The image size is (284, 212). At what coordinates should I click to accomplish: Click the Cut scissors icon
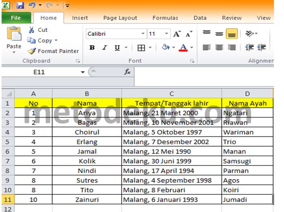pyautogui.click(x=31, y=30)
